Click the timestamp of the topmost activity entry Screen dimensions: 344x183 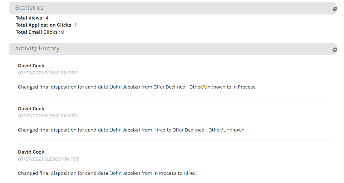[x=48, y=73]
